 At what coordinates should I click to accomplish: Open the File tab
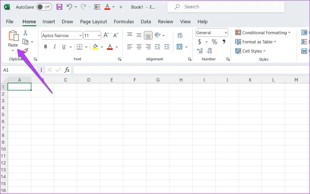click(10, 22)
